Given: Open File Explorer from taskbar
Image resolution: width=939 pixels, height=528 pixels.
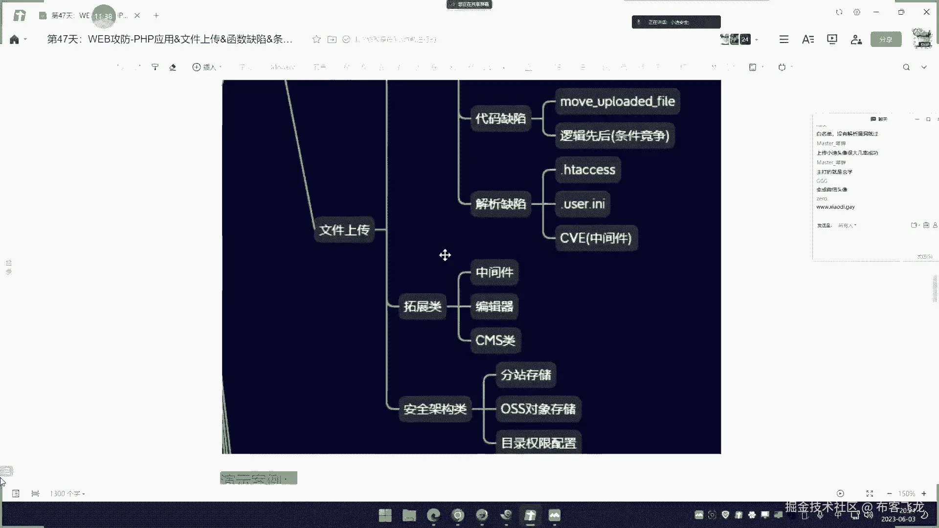Looking at the screenshot, I should click(x=409, y=515).
